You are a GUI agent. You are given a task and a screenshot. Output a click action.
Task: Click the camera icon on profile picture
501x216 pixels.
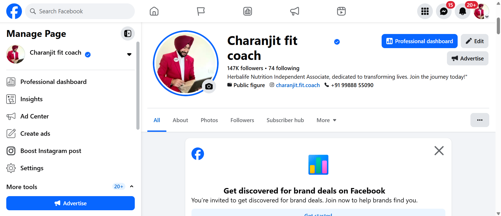coord(209,86)
